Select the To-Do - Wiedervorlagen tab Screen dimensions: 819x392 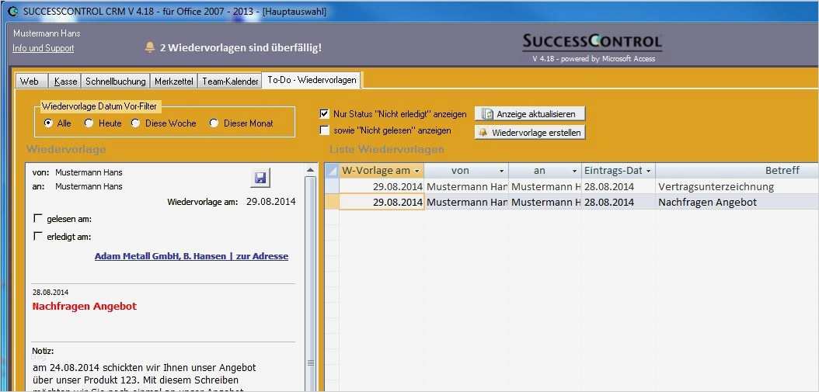(312, 81)
